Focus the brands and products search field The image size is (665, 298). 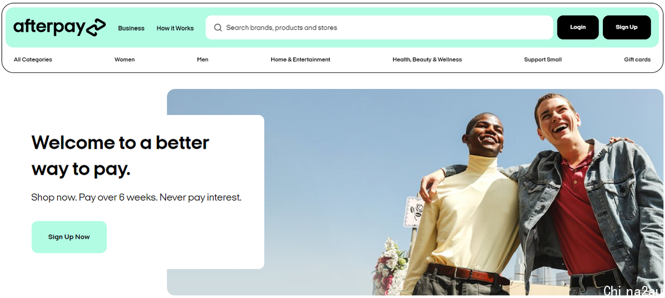379,28
